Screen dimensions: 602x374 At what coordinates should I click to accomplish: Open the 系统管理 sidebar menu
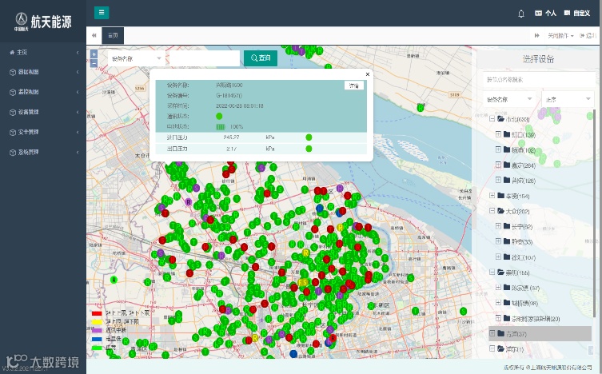coord(28,152)
